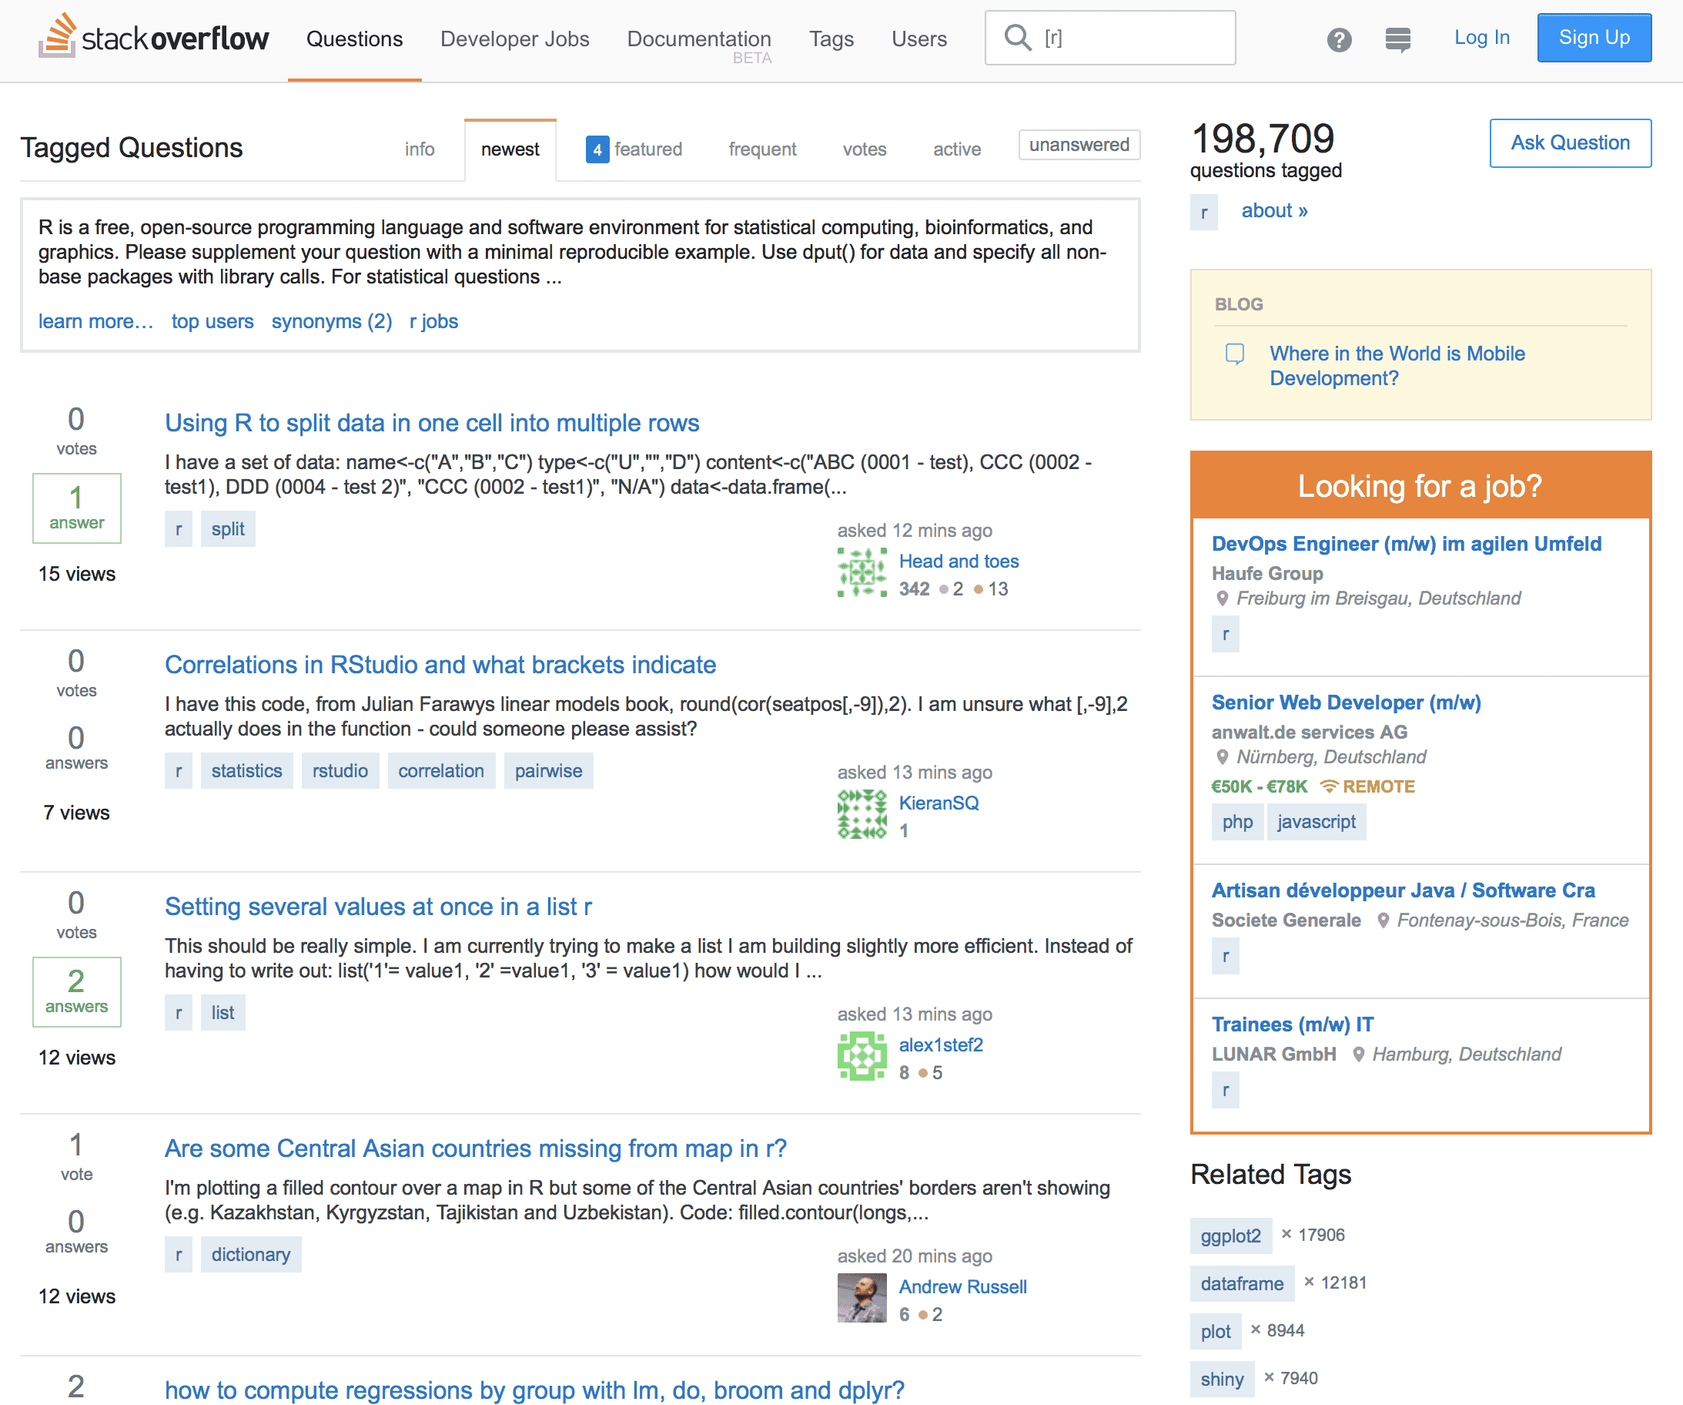The image size is (1683, 1405).
Task: Click the correlation tag
Action: click(442, 772)
